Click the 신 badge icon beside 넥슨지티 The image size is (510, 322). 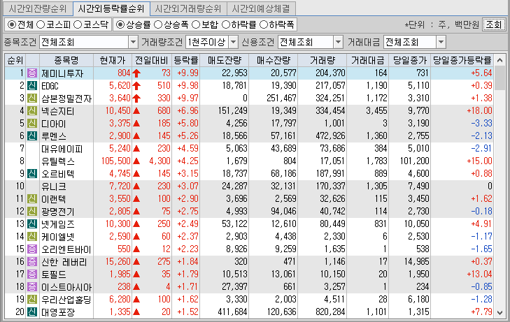click(x=32, y=110)
